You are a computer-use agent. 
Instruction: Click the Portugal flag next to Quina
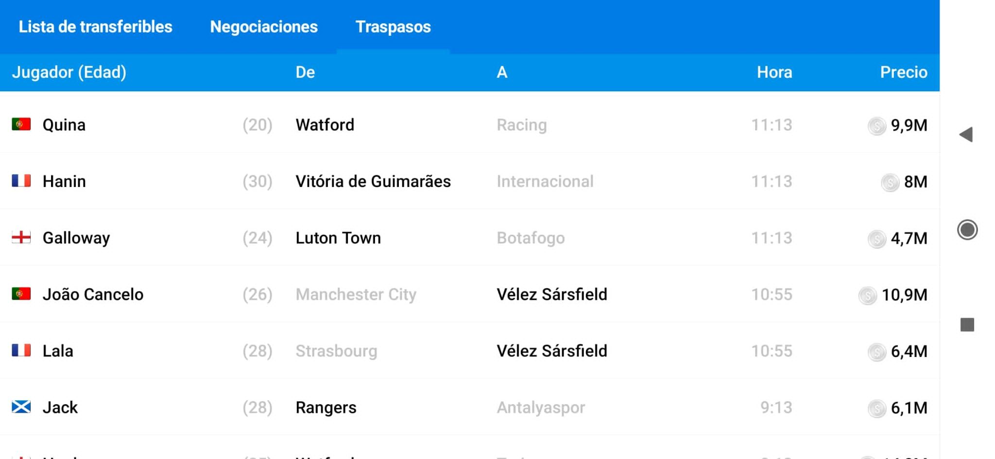(x=21, y=124)
